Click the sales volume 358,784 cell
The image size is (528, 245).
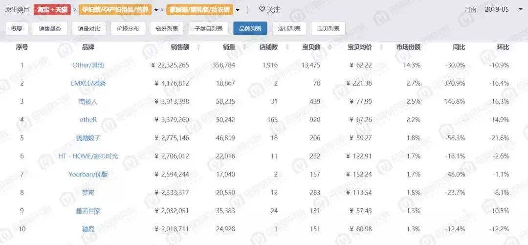coord(223,65)
